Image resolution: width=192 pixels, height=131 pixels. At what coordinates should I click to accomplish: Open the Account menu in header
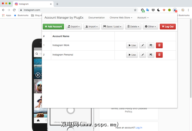(x=143, y=18)
